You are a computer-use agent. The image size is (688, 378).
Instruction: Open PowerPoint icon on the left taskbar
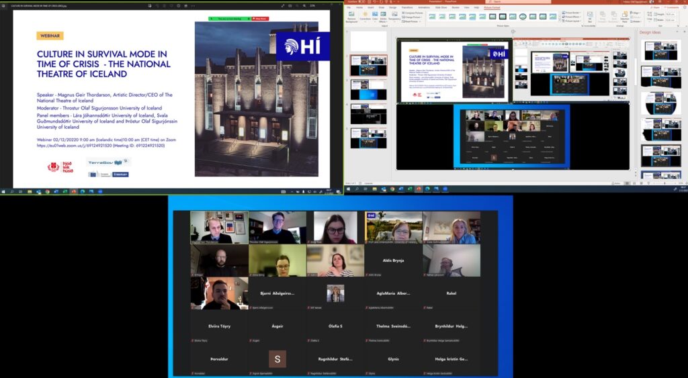tap(74, 191)
